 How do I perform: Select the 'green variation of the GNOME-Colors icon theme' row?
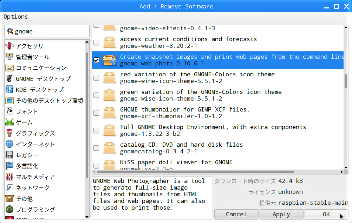tap(218, 95)
